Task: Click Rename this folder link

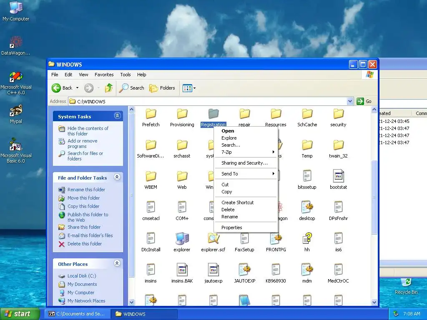Action: pyautogui.click(x=86, y=190)
